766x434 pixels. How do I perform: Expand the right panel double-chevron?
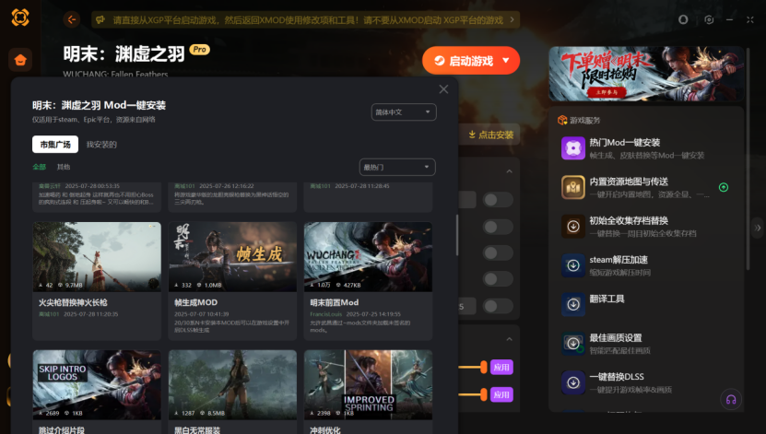click(x=758, y=228)
